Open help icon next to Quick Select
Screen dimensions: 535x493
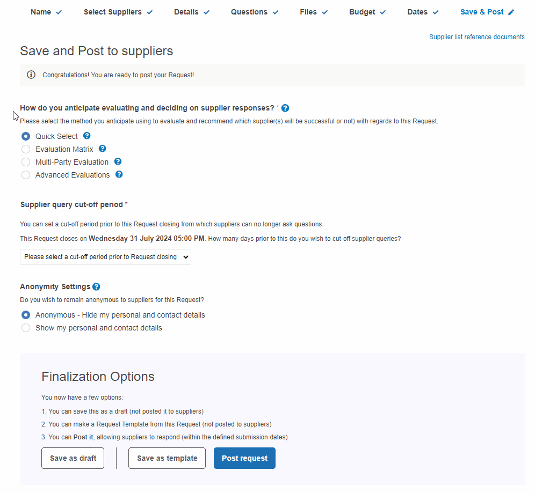point(87,136)
